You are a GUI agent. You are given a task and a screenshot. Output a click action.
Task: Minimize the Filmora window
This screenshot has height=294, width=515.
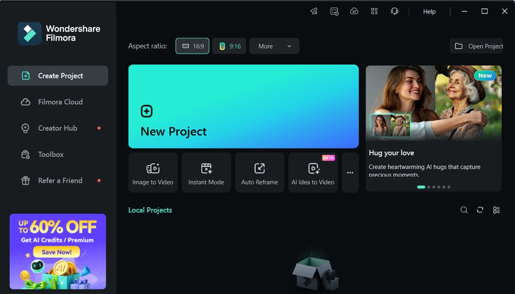pos(465,11)
